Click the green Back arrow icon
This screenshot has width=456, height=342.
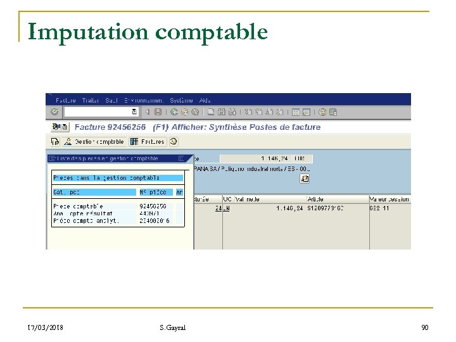tap(174, 112)
